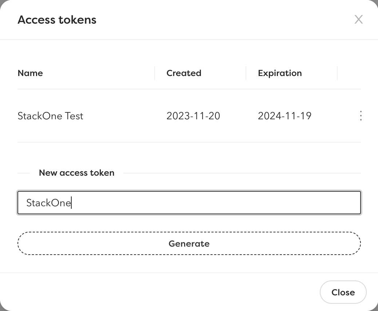Viewport: 378px width, 311px height.
Task: Click the Name column header
Action: [x=30, y=73]
